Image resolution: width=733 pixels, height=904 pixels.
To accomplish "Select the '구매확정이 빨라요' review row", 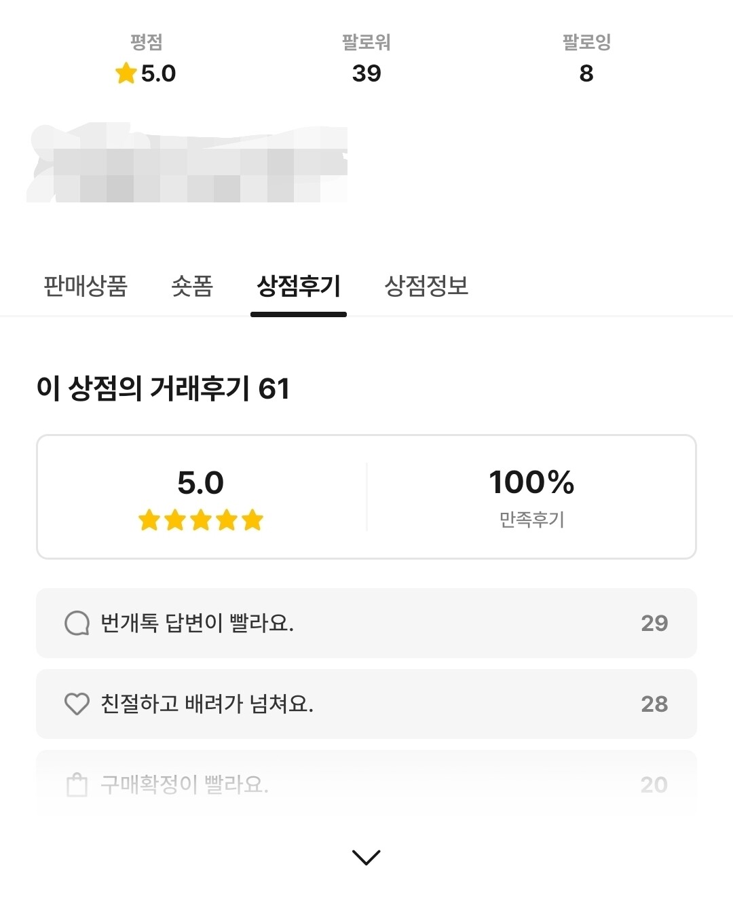I will (366, 784).
